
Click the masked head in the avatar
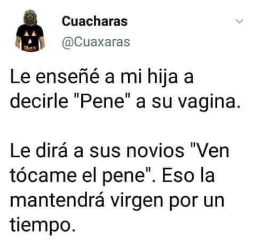(30, 18)
